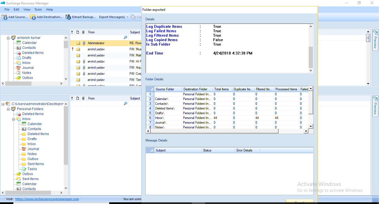Click the Add Destination toolbar icon
380x204 pixels.
33,17
